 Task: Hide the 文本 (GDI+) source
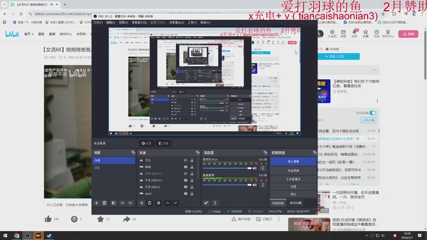coord(185,187)
